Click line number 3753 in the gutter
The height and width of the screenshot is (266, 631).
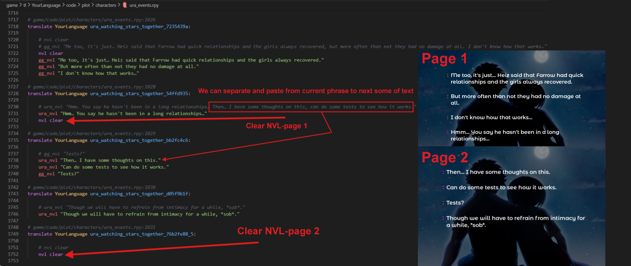(13, 261)
